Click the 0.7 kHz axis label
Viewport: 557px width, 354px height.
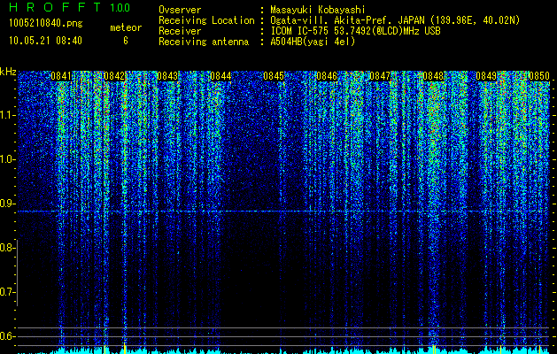point(7,292)
